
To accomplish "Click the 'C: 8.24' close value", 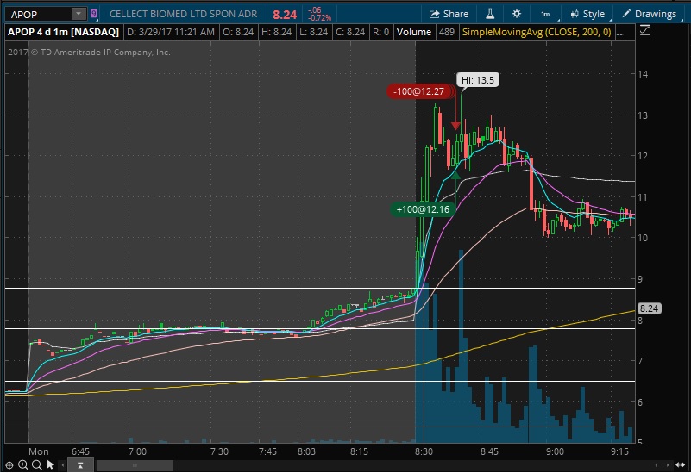I will 350,32.
